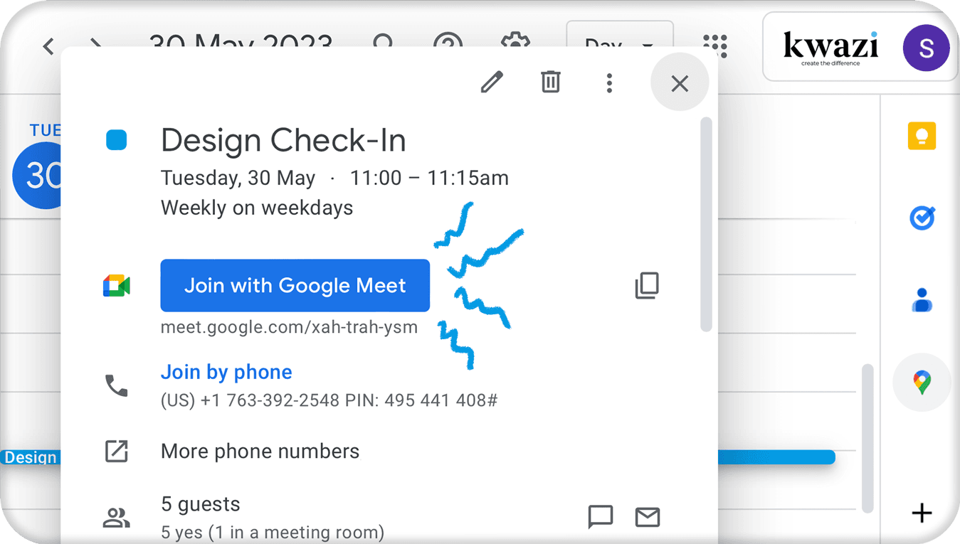Copy the Google Meet conference info
The image size is (960, 544).
[x=647, y=286]
